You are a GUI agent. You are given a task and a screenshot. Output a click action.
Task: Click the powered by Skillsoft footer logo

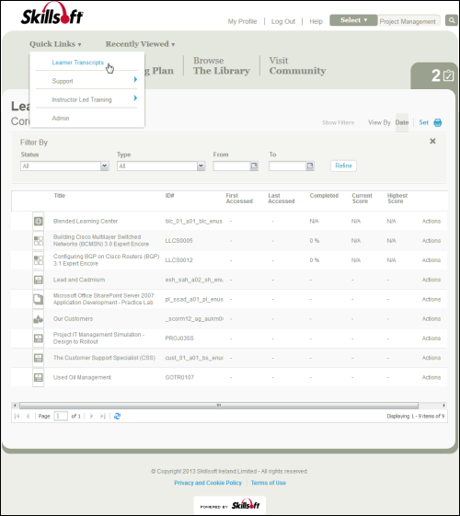click(230, 505)
